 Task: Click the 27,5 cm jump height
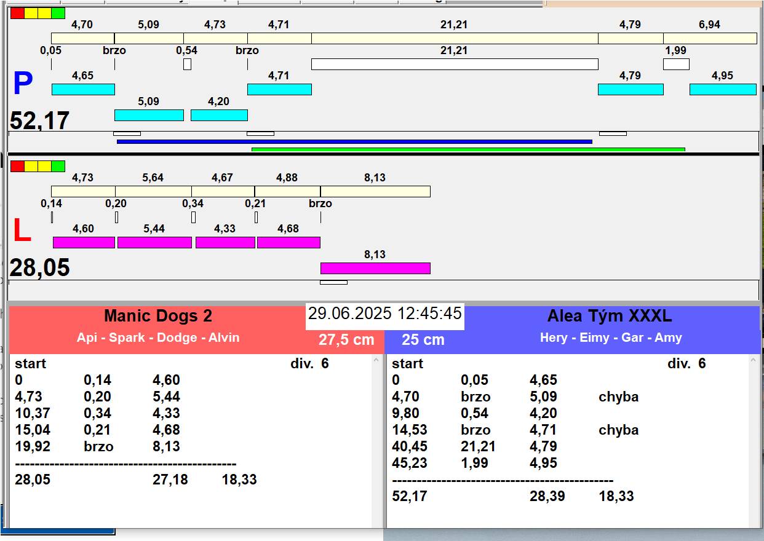[346, 339]
